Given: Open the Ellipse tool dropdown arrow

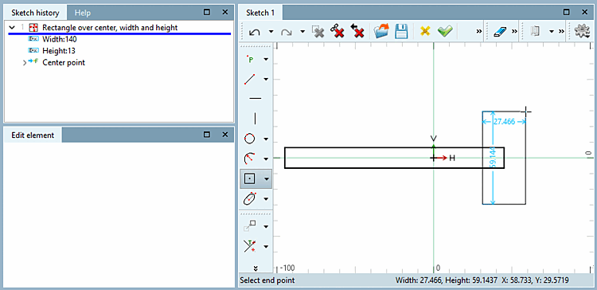Looking at the screenshot, I should tap(266, 198).
